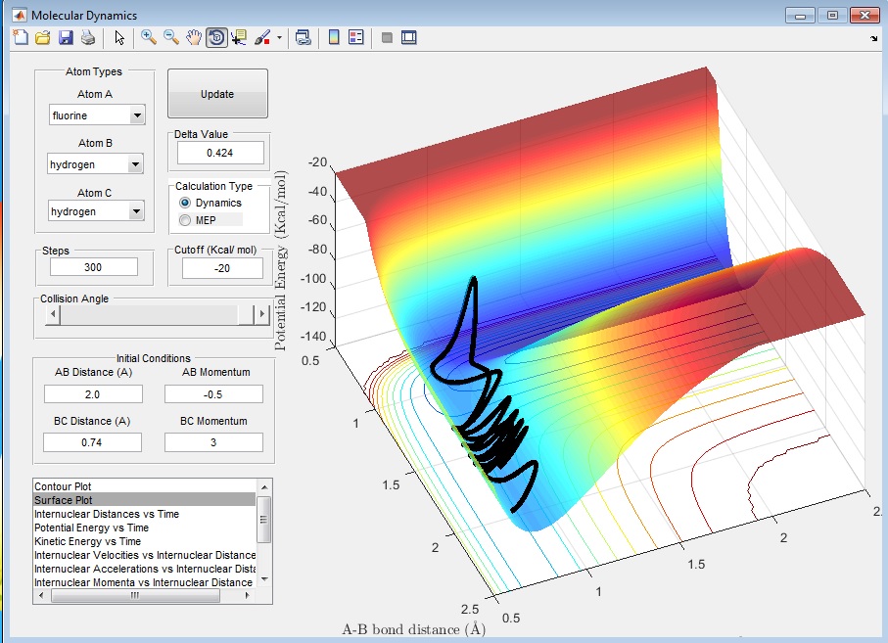Select the Zoom In magnifier tool

pyautogui.click(x=149, y=37)
